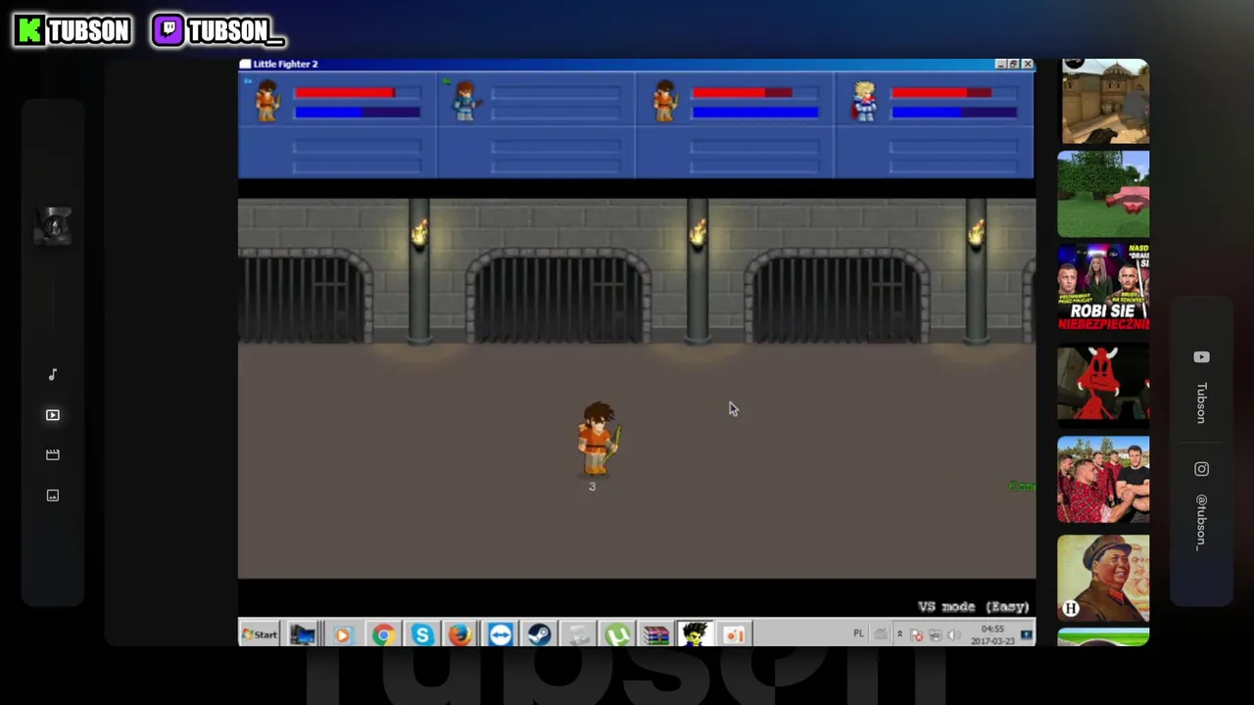Click the monitor icon next to Start
1254x705 pixels.
[x=303, y=635]
